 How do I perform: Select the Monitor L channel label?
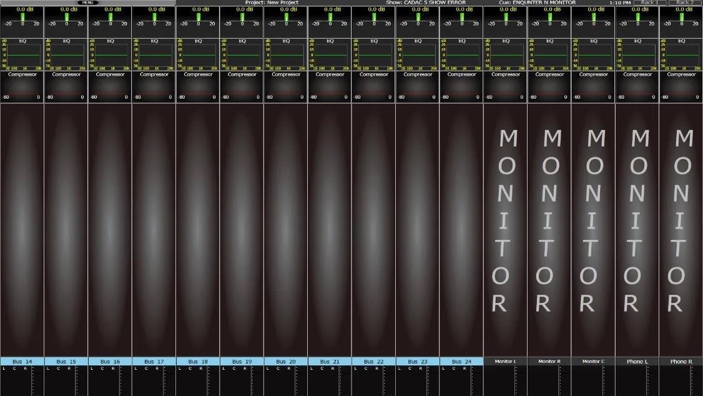(x=505, y=361)
